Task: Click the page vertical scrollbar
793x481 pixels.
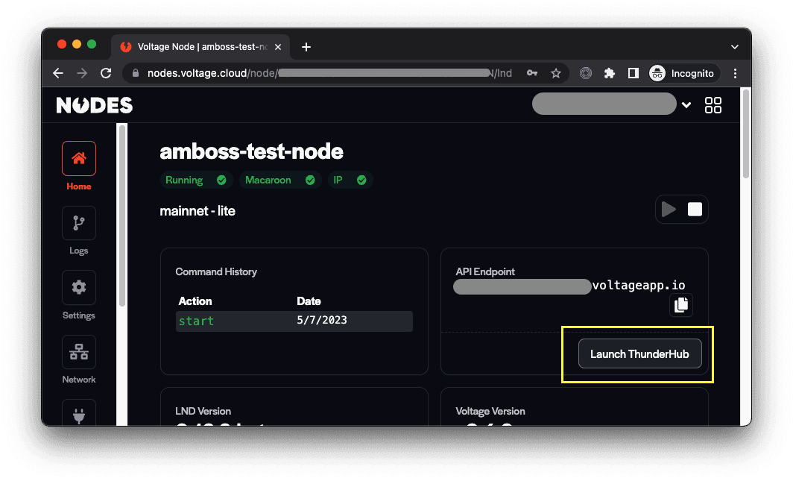Action: pos(746,134)
